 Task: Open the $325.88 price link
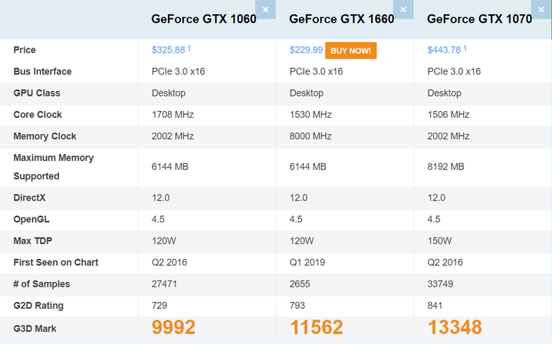[168, 50]
